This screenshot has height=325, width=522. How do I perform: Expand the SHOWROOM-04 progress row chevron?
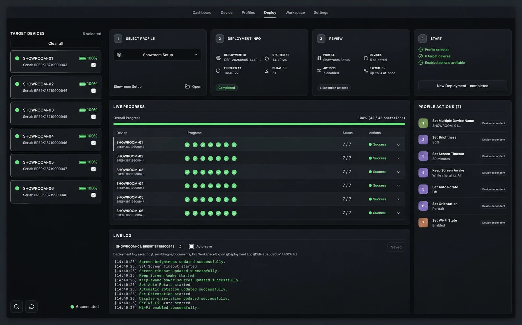[x=398, y=186]
